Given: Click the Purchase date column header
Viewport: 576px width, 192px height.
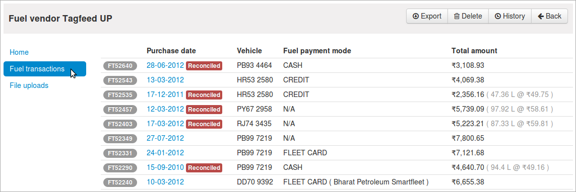Looking at the screenshot, I should coord(171,51).
